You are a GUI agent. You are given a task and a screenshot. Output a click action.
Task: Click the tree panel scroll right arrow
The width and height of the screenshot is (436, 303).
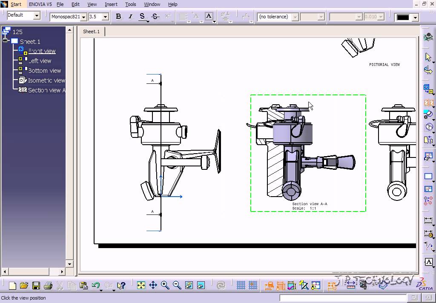pyautogui.click(x=62, y=272)
